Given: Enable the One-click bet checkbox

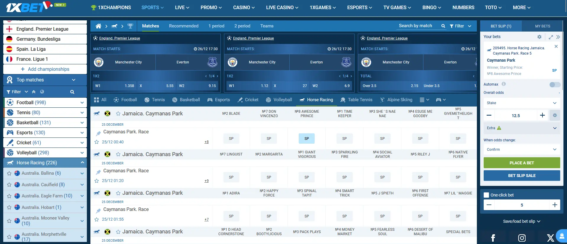Looking at the screenshot, I should coord(486,195).
